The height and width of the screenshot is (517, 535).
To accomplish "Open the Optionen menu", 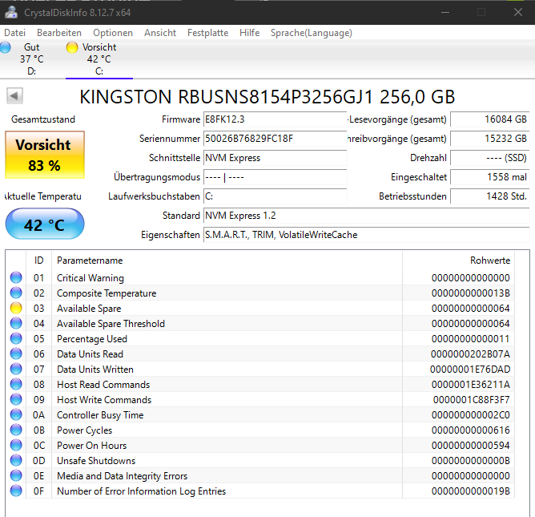I will click(113, 33).
